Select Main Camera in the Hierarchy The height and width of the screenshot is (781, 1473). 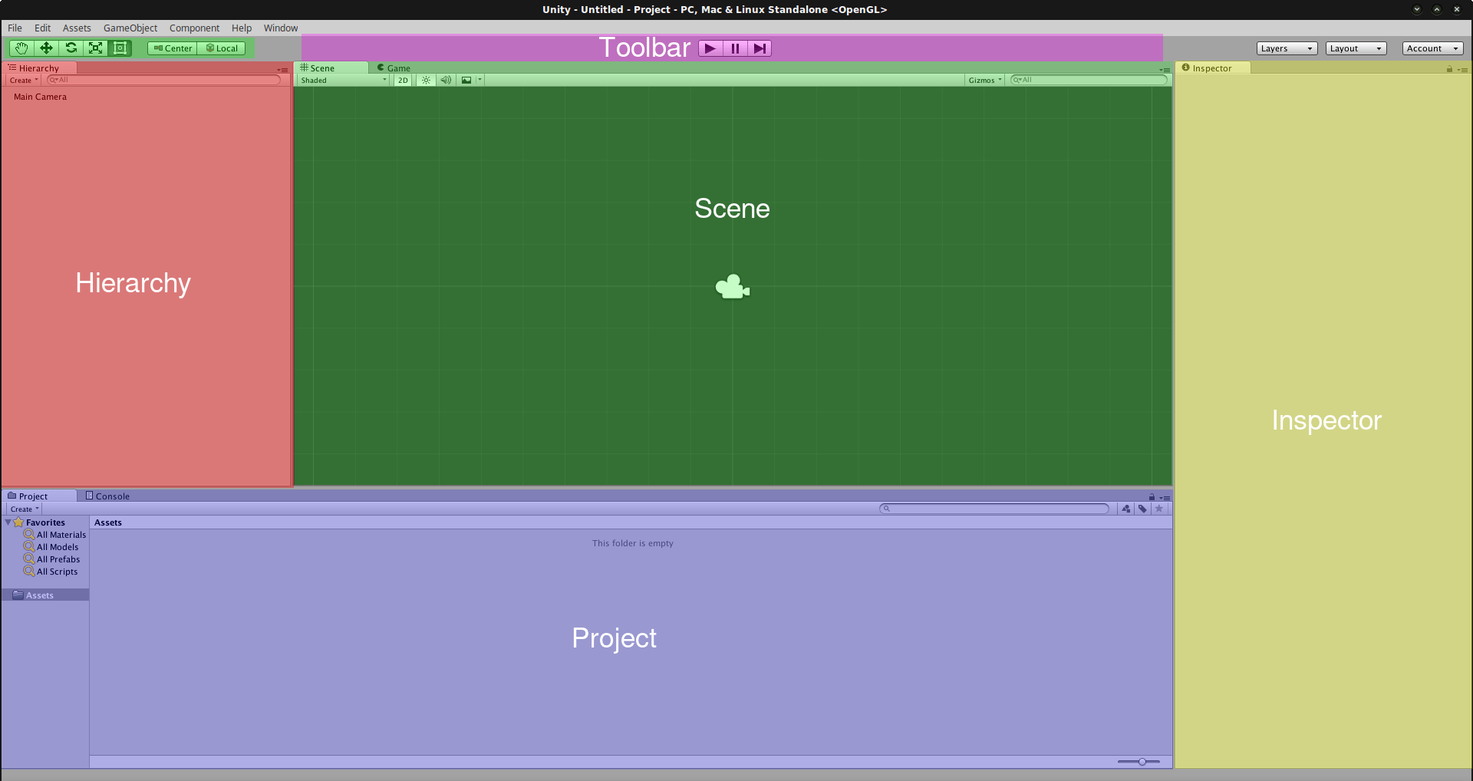pos(40,97)
